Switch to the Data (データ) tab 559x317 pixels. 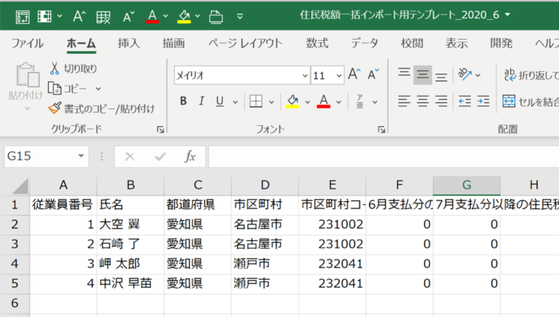pyautogui.click(x=364, y=43)
